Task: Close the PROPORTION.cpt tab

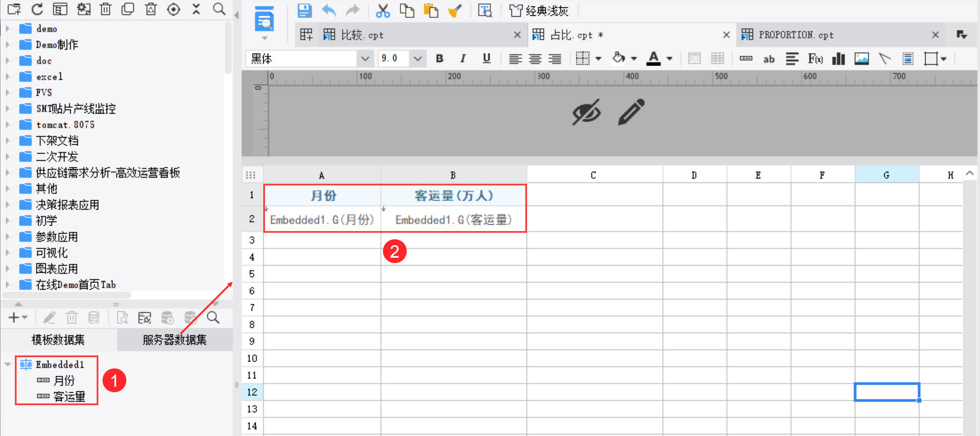Action: [936, 35]
